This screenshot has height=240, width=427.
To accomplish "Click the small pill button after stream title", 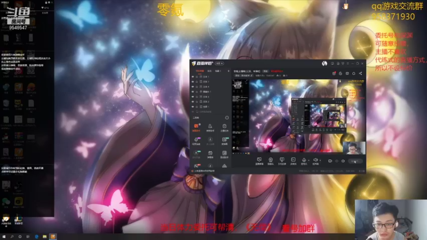I will tap(265, 71).
